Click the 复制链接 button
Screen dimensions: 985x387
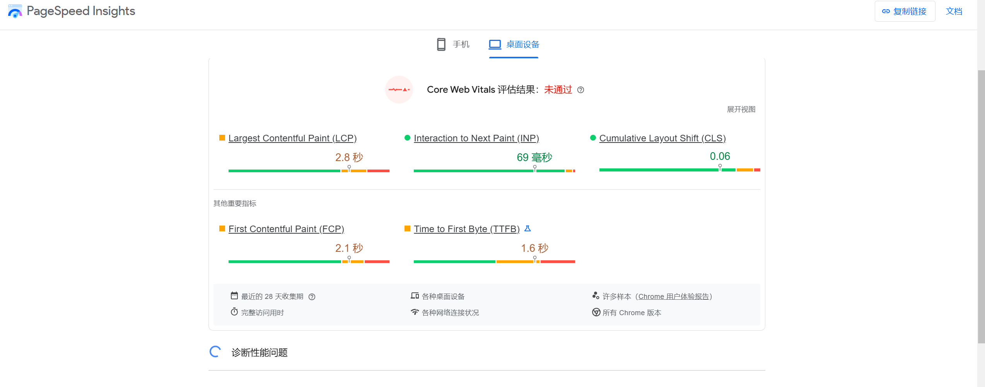[x=905, y=11]
